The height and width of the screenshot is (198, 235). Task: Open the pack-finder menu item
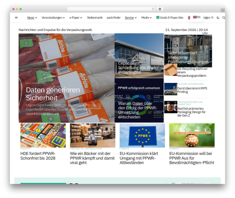pos(114,18)
